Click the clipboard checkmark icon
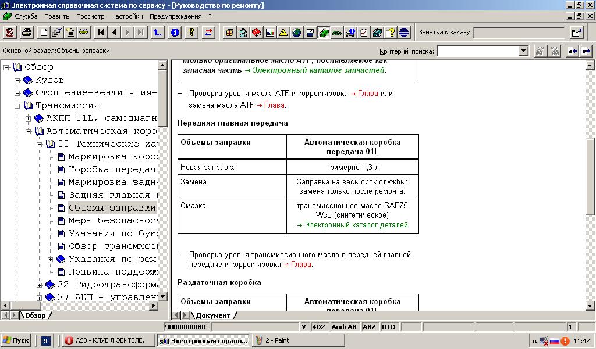Screen dimensions: 596x349 pos(364,33)
